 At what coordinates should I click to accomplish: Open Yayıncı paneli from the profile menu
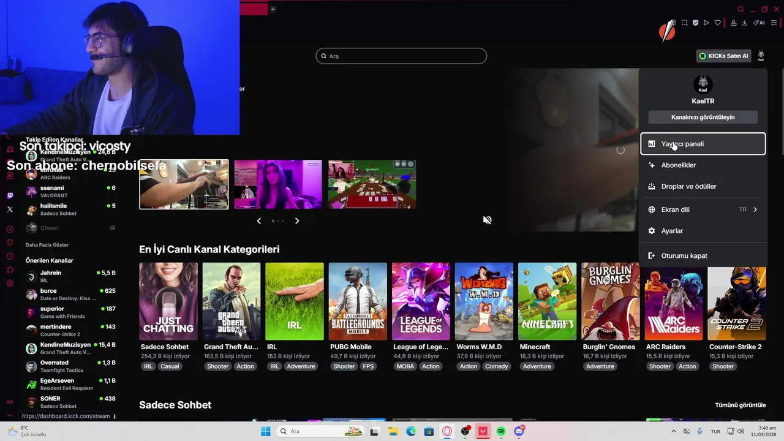703,144
